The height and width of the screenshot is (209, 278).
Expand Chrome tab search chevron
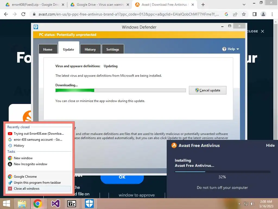[244, 5]
